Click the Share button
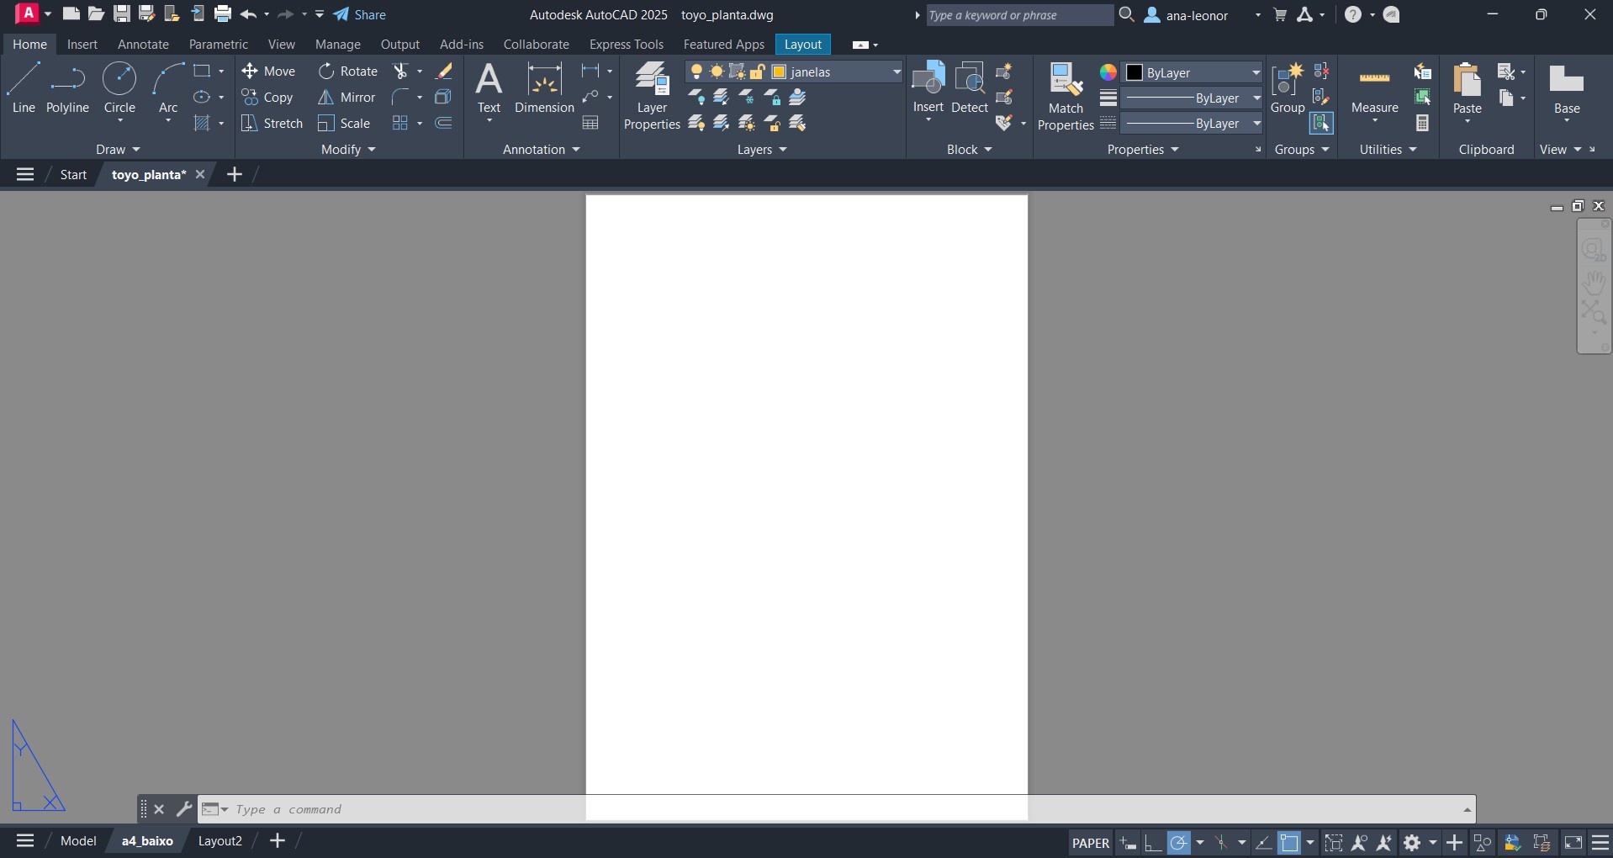This screenshot has width=1613, height=858. pos(360,15)
